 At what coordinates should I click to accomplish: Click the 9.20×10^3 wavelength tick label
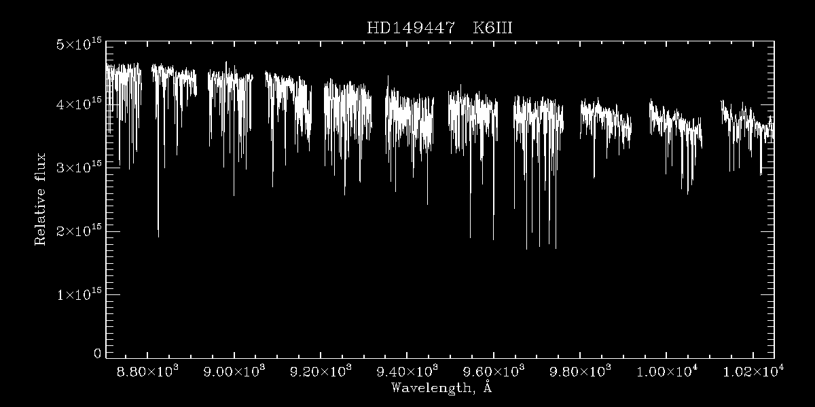pyautogui.click(x=321, y=370)
